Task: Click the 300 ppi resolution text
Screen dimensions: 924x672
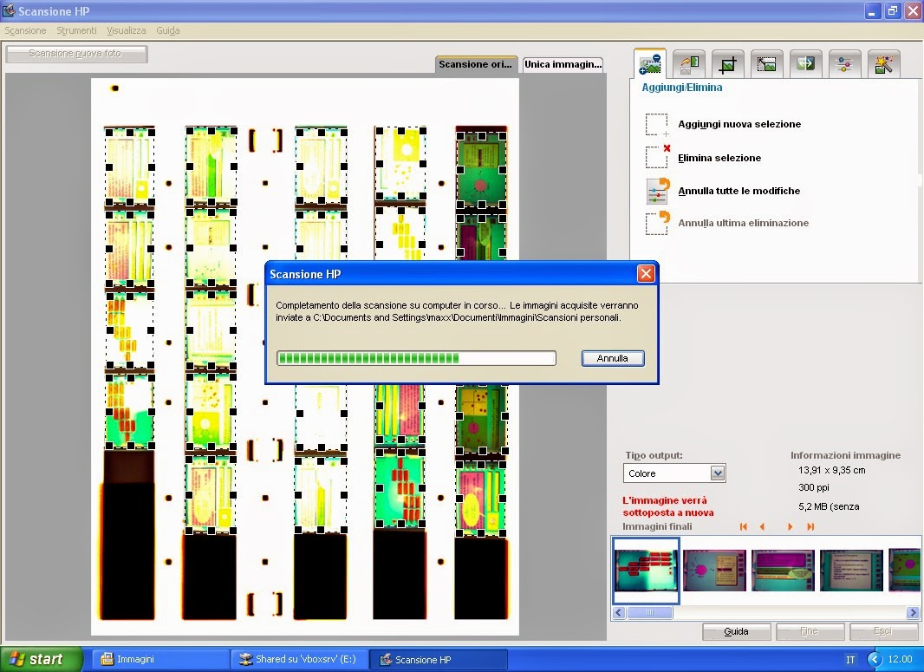Action: [x=813, y=487]
